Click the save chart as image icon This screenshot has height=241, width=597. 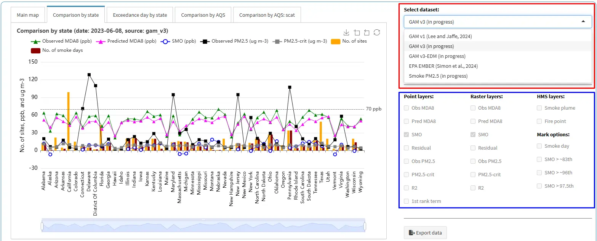pyautogui.click(x=346, y=32)
